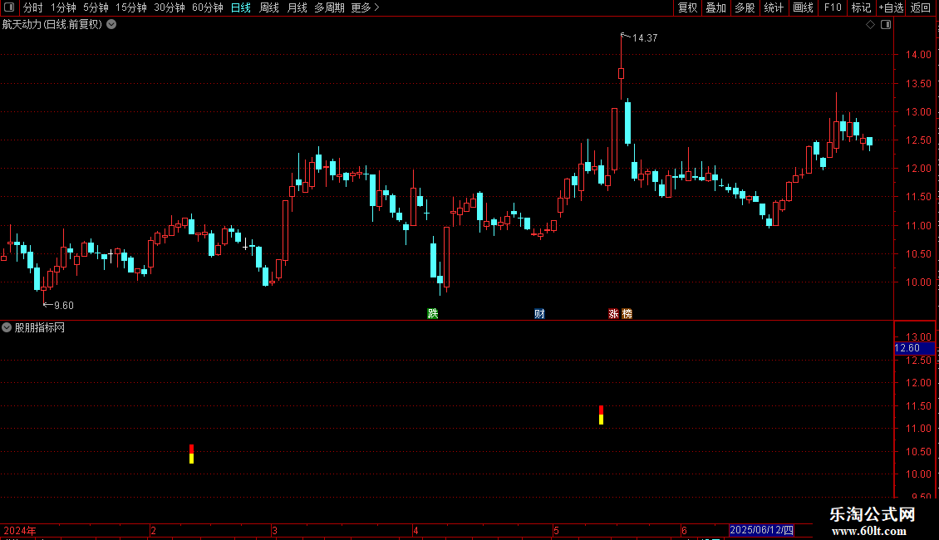Switch to 月线 monthly chart

click(297, 7)
